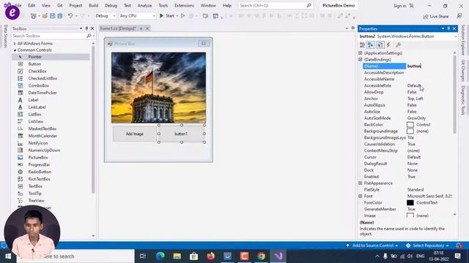The image size is (469, 263).
Task: Click the Save All toolbar icon
Action: tap(60, 15)
